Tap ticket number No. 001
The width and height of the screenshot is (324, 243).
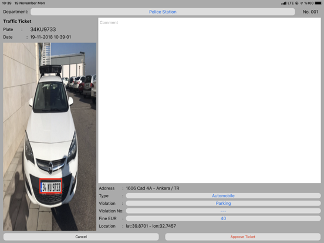(x=310, y=12)
